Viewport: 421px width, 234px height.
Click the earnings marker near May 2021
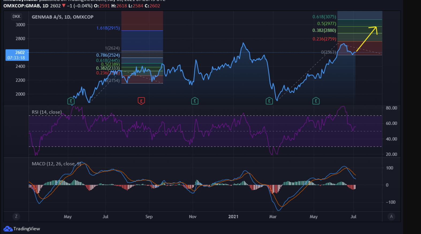click(x=316, y=101)
